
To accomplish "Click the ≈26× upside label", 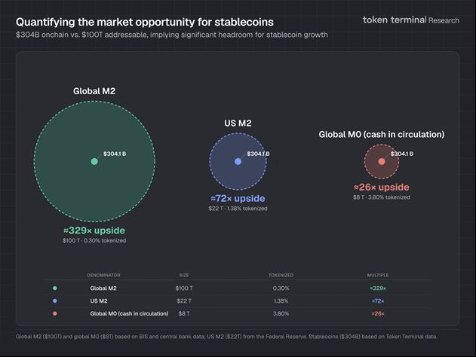I will (x=382, y=187).
